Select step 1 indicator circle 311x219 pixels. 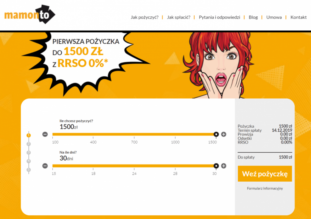(29, 135)
